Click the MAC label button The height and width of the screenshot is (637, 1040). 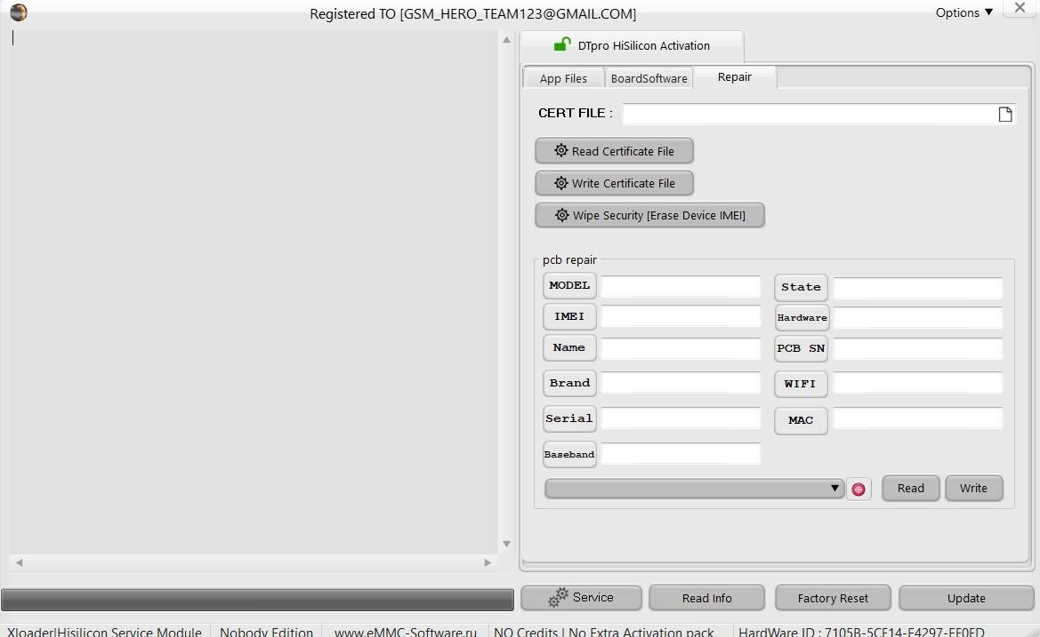(x=801, y=420)
